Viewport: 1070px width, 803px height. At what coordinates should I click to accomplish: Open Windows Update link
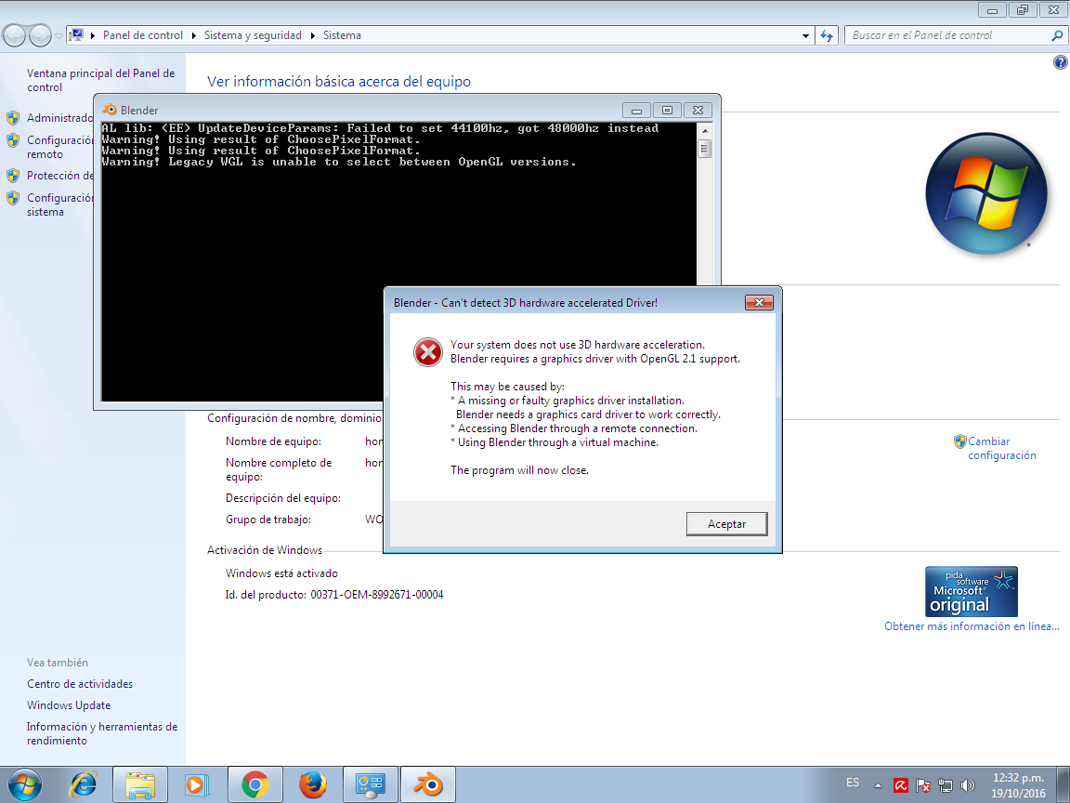point(69,705)
